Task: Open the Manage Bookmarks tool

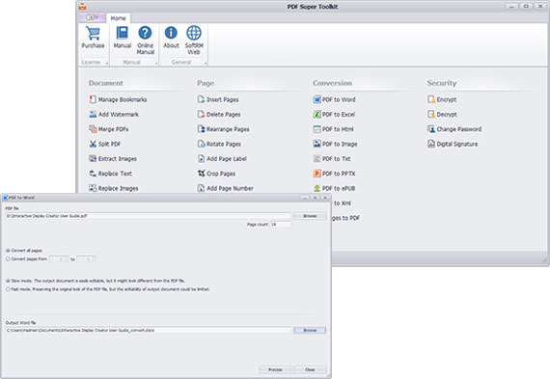Action: [118, 99]
